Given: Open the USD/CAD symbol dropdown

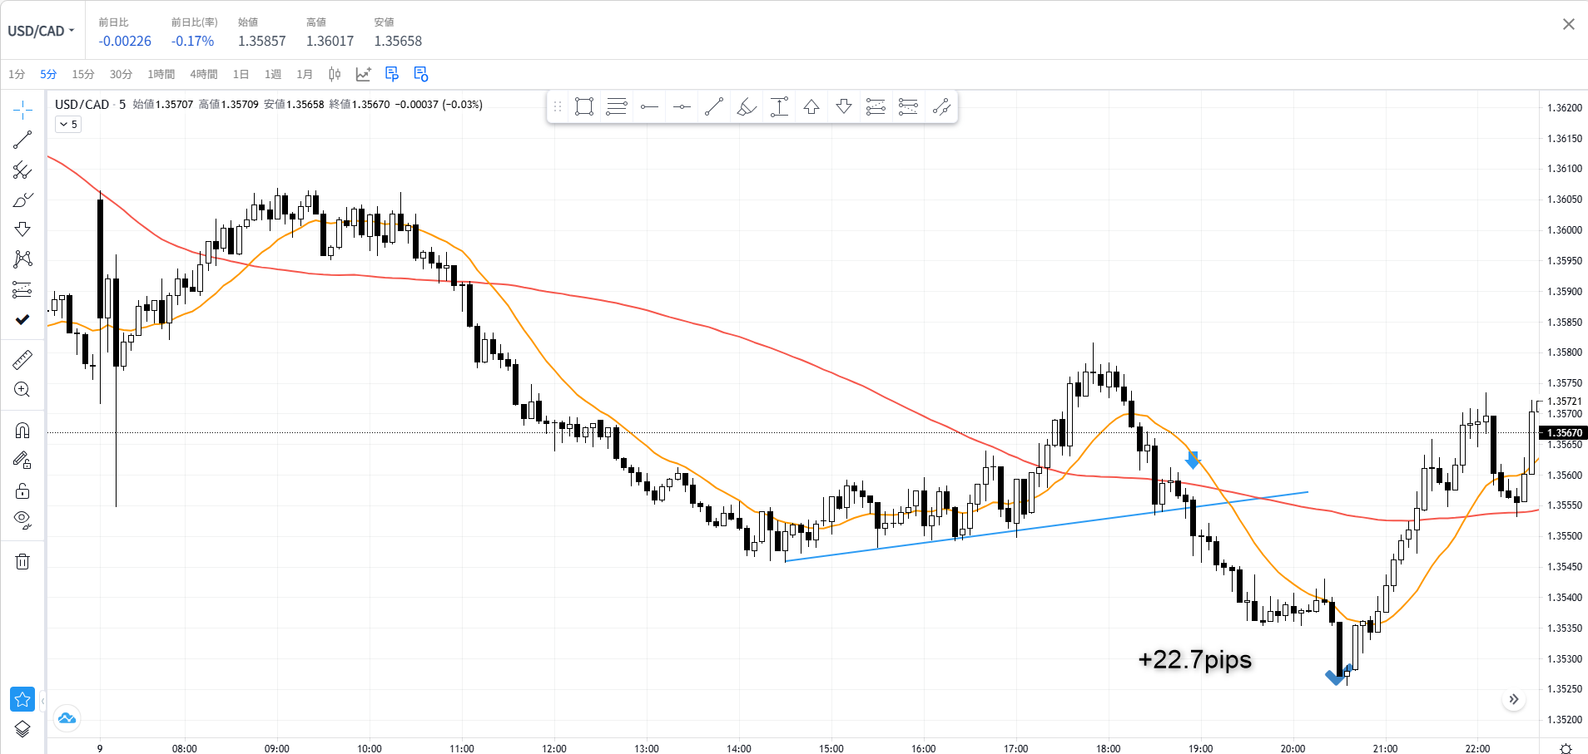Looking at the screenshot, I should point(41,32).
